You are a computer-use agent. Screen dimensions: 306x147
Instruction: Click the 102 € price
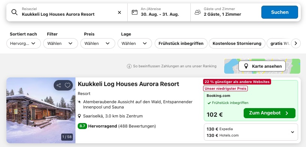click(215, 115)
